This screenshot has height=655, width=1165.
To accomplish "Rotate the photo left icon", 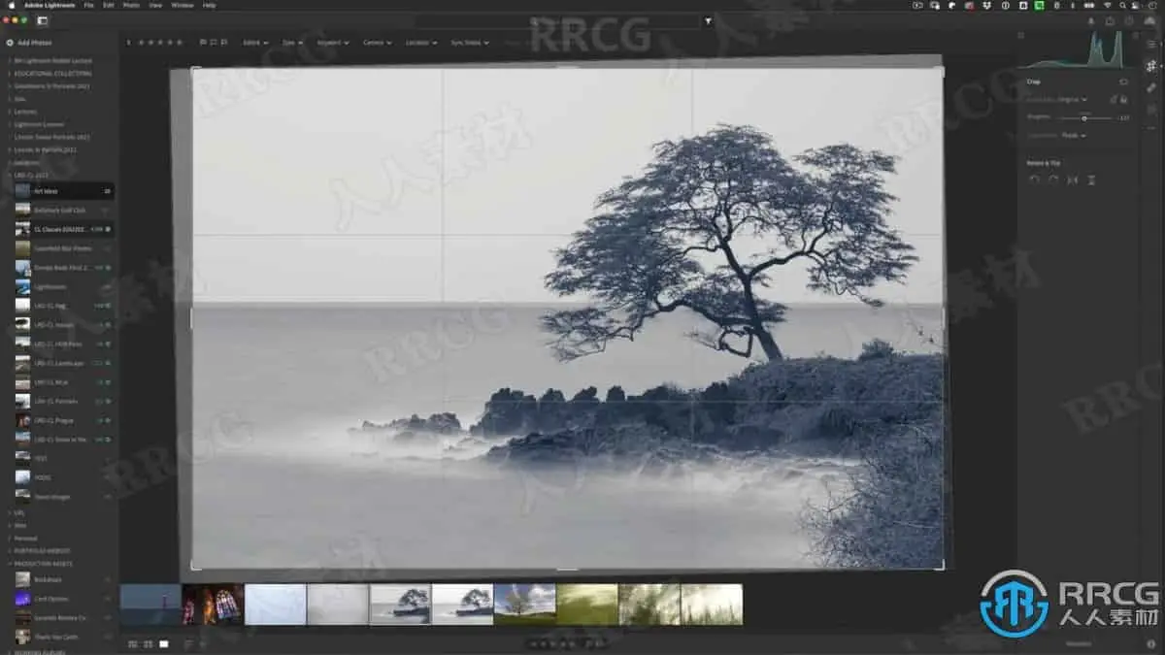I will [x=1034, y=180].
